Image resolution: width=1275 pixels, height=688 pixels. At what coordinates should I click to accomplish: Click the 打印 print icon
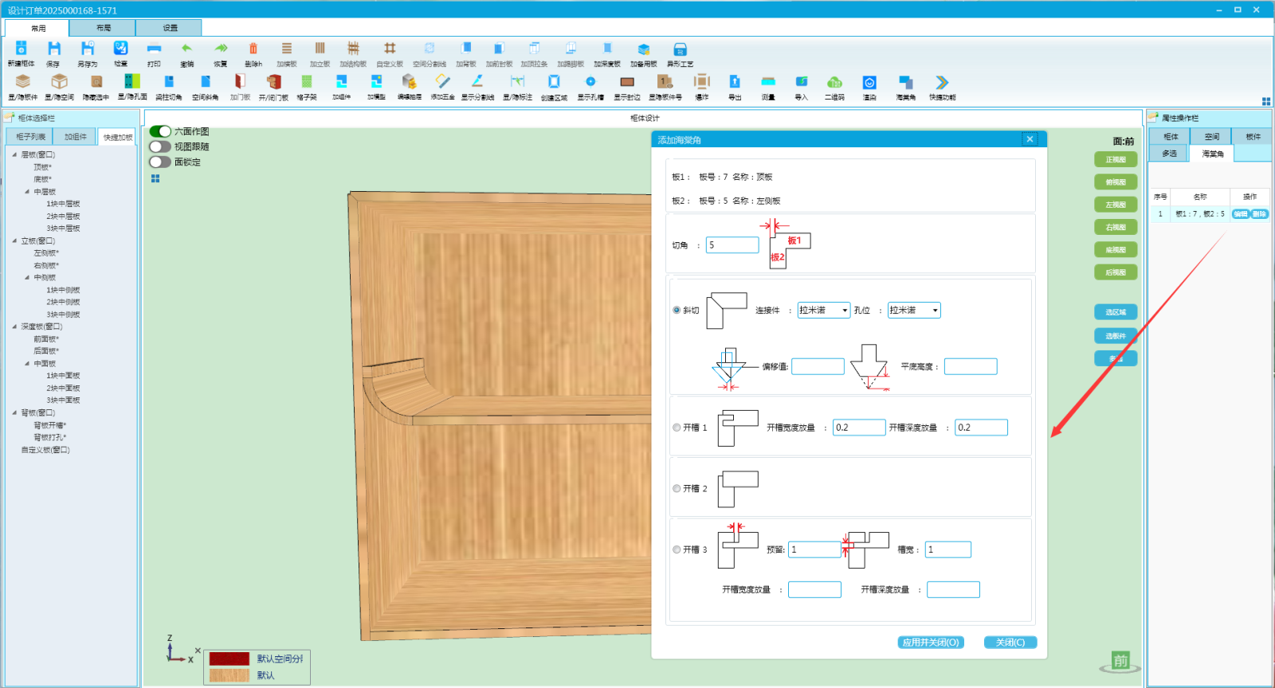154,49
